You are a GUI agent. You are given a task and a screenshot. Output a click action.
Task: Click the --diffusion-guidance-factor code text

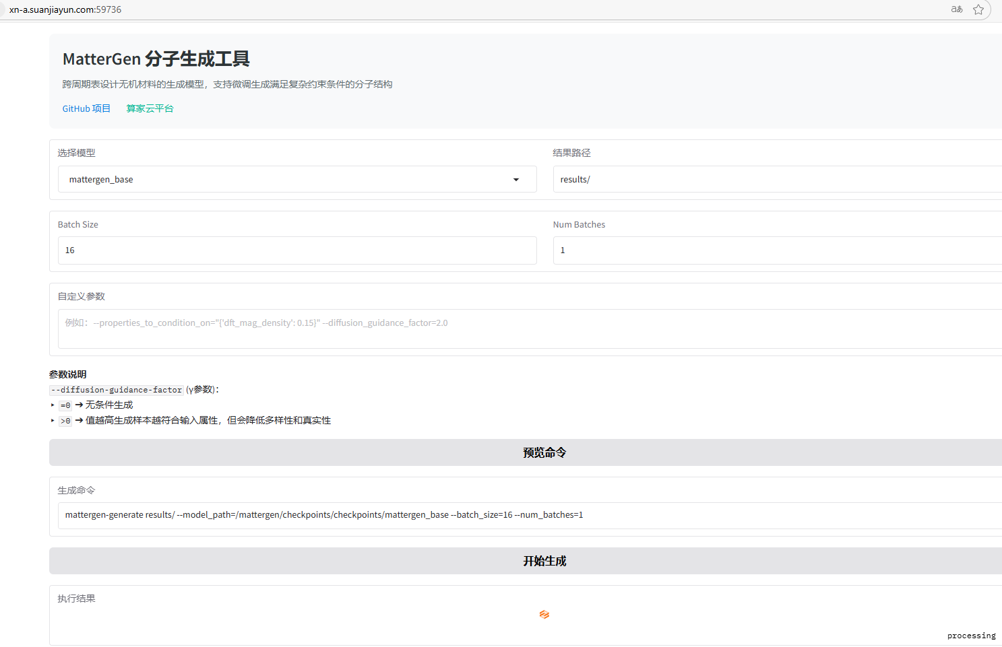click(117, 390)
